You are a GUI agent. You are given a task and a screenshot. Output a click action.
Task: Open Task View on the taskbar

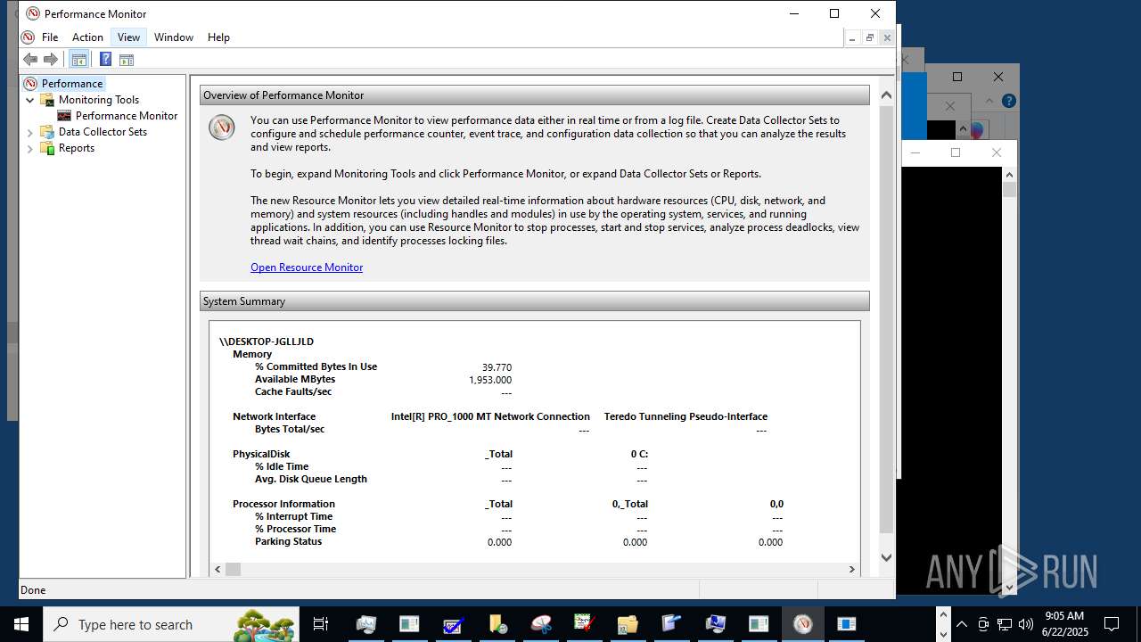[x=321, y=624]
